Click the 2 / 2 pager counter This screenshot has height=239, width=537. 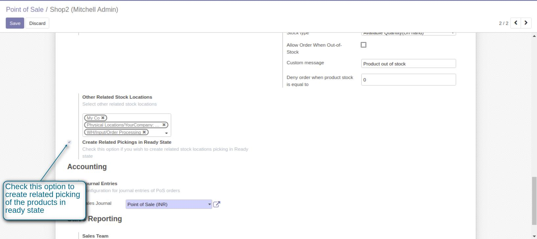(503, 23)
